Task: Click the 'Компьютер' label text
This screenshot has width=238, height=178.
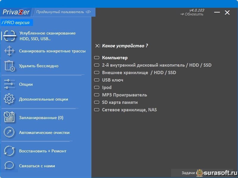Action: point(115,58)
